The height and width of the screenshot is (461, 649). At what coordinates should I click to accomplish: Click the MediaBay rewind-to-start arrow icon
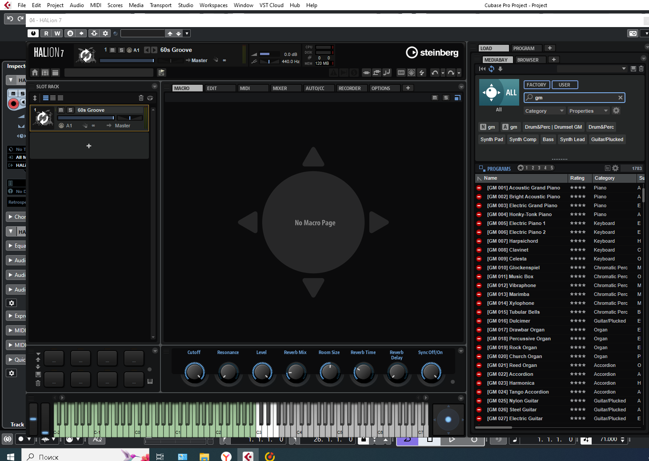tap(482, 69)
